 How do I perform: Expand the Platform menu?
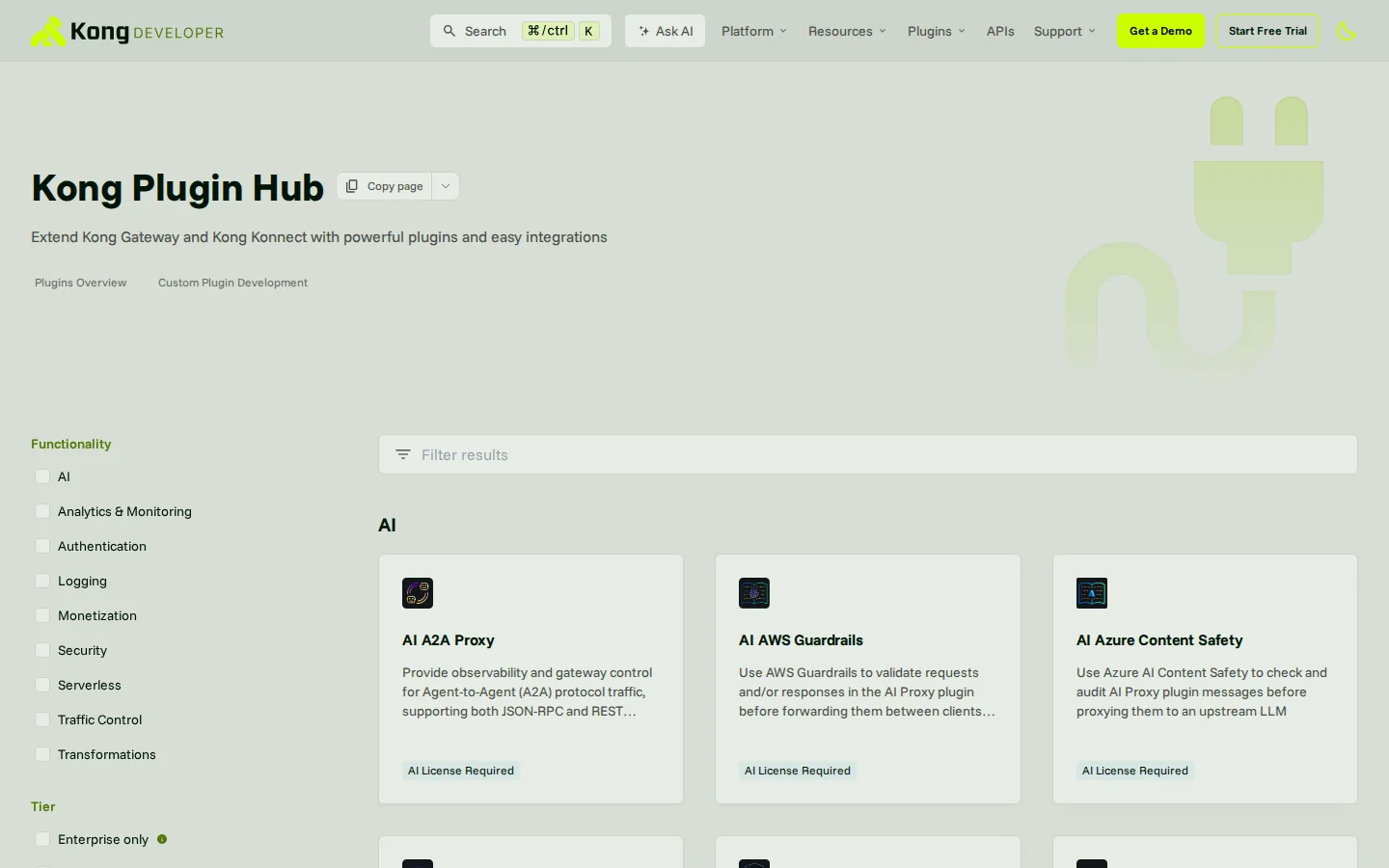[x=754, y=31]
